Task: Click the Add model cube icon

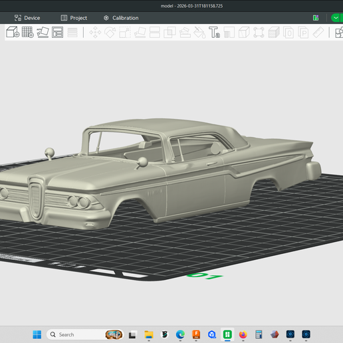Action: click(13, 32)
